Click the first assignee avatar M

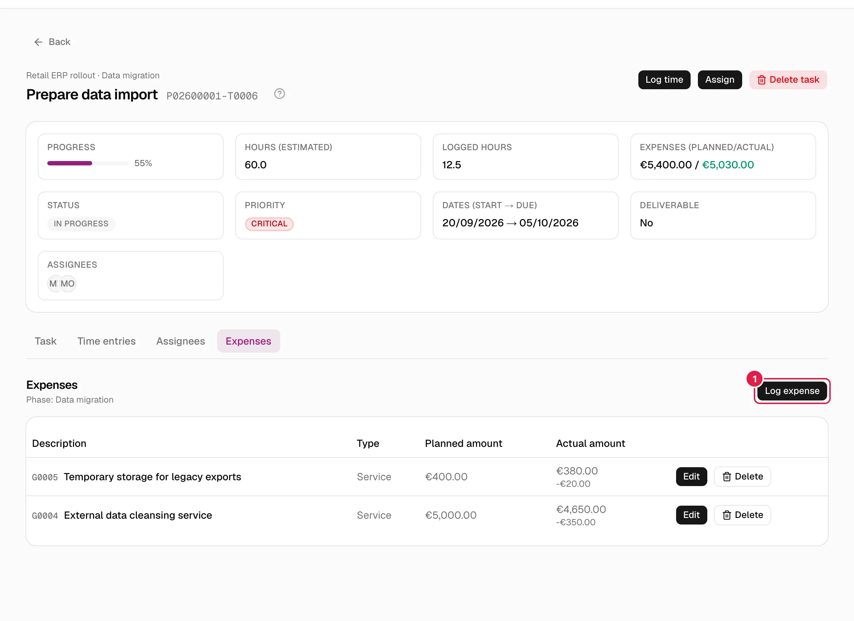click(x=53, y=284)
